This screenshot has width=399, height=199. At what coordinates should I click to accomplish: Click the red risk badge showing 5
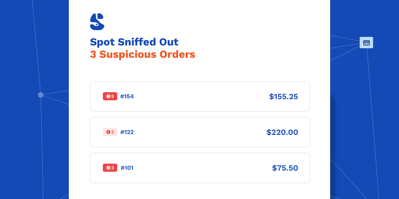tap(110, 96)
